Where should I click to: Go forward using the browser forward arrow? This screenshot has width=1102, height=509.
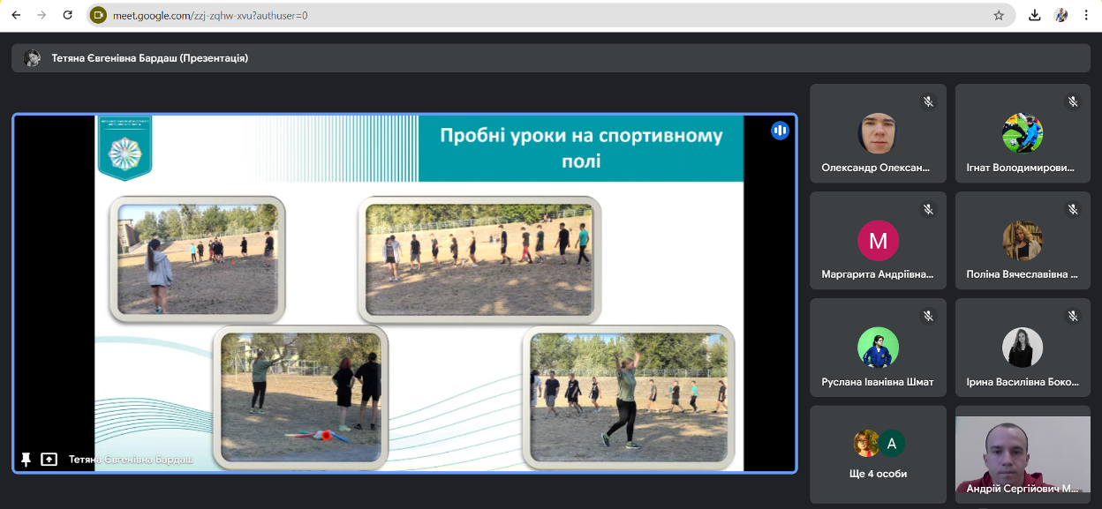click(42, 15)
